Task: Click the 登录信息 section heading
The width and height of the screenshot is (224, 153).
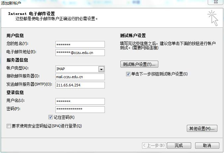Action: pyautogui.click(x=15, y=92)
